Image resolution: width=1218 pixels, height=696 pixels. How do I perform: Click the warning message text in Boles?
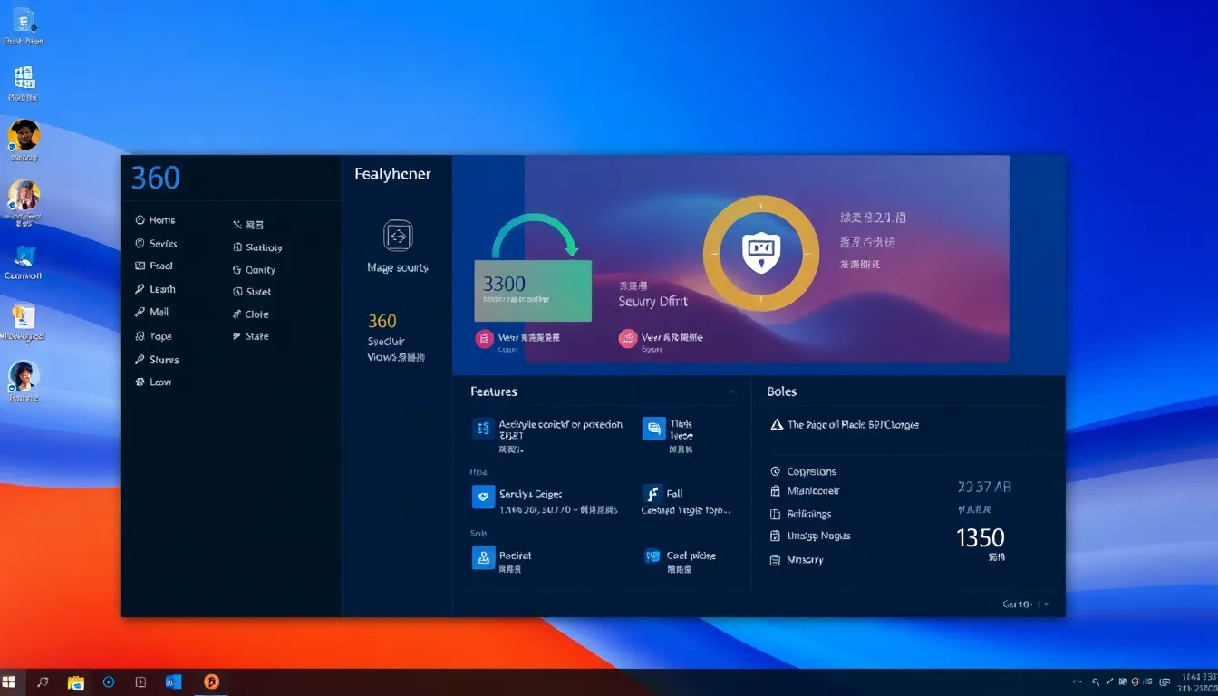click(x=854, y=424)
